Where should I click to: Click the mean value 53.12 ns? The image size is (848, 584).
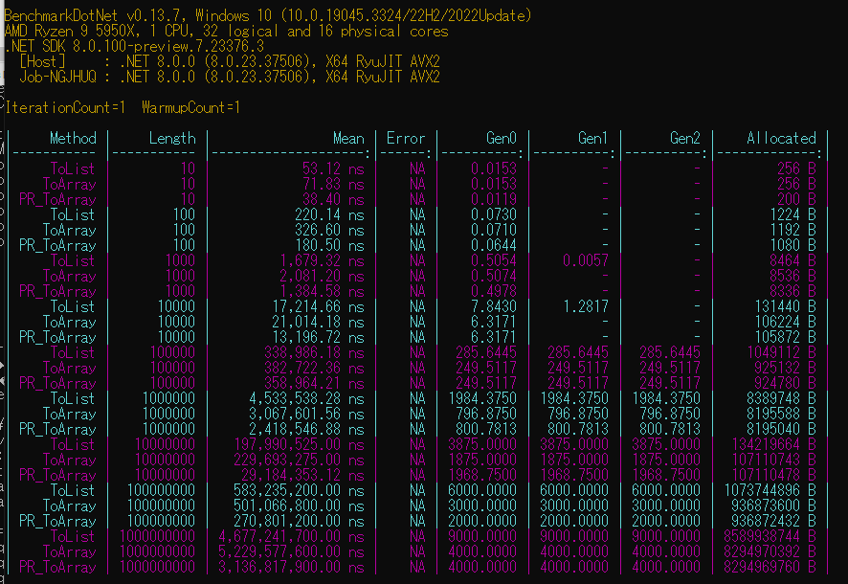click(333, 169)
